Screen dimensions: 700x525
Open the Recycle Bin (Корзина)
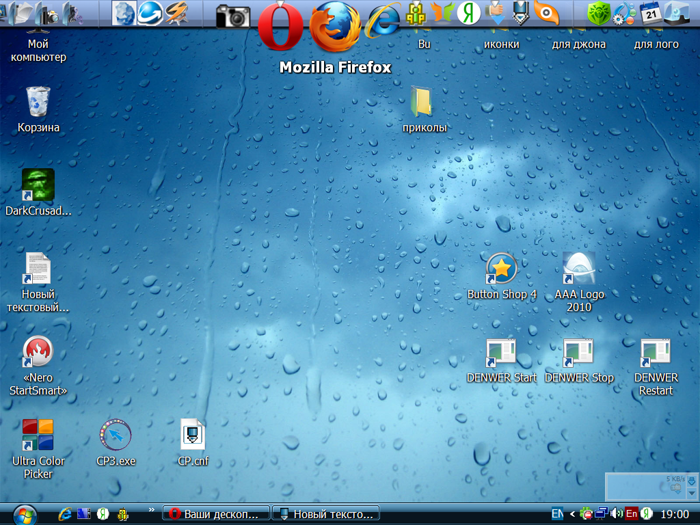coord(38,103)
